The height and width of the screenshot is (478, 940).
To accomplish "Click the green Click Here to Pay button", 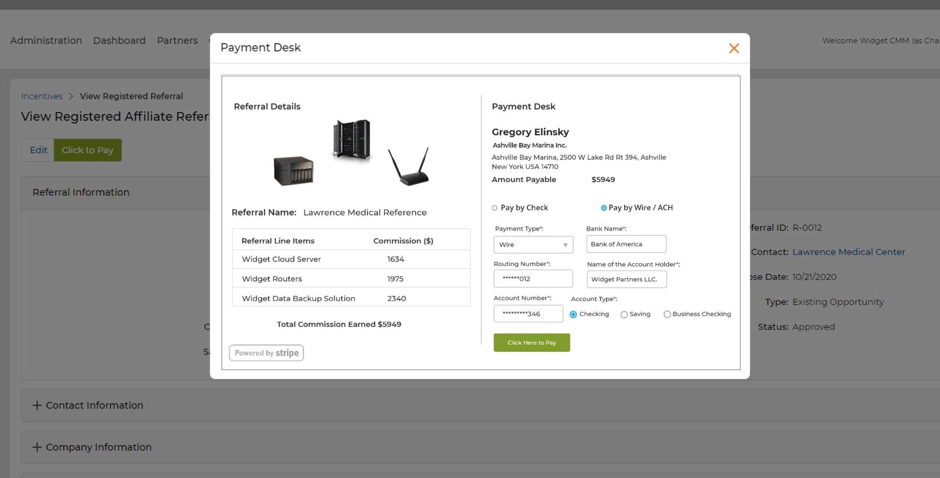I will [x=532, y=342].
